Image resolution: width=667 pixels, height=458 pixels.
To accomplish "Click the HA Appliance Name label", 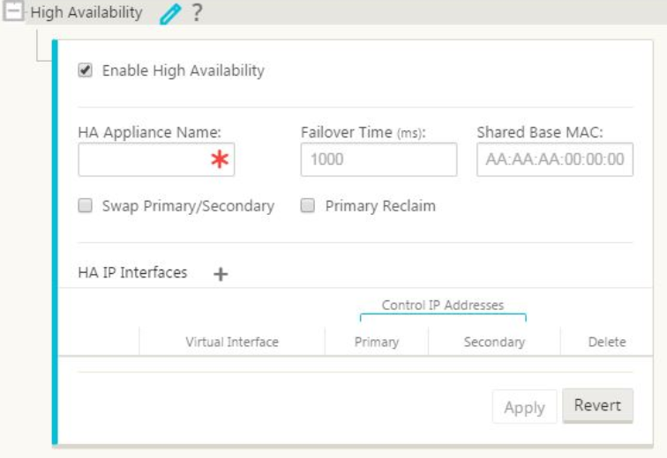I will 150,132.
